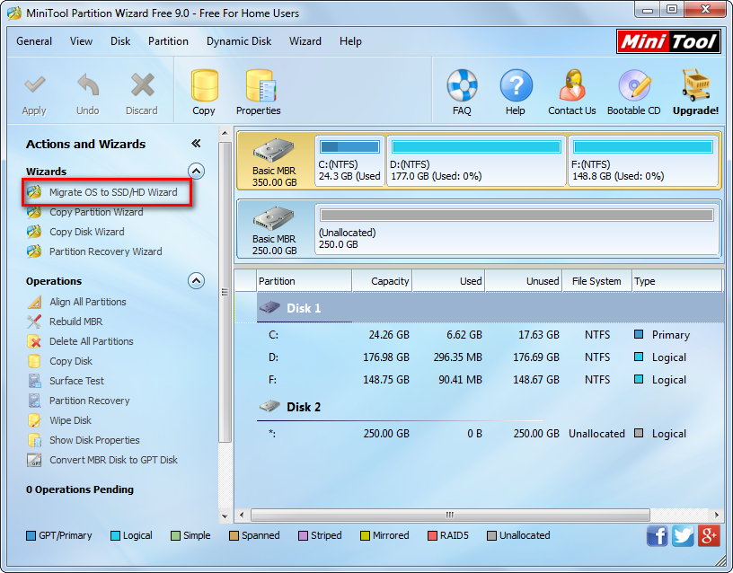The height and width of the screenshot is (573, 733).
Task: Open the General menu
Action: click(34, 41)
